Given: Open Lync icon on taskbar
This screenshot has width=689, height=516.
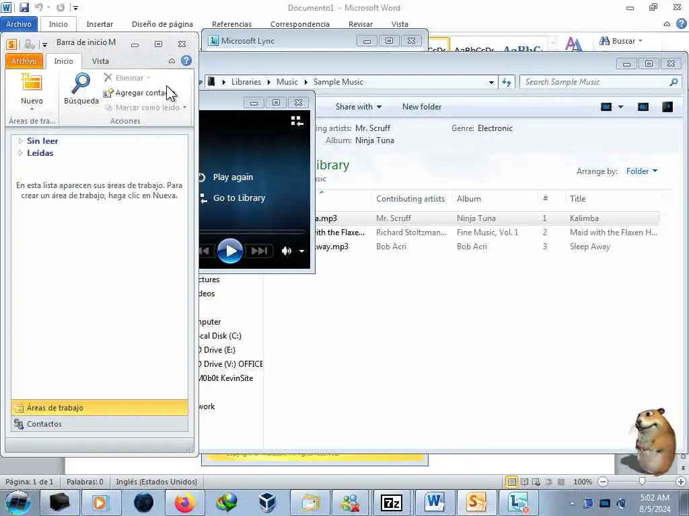Looking at the screenshot, I should tap(519, 503).
